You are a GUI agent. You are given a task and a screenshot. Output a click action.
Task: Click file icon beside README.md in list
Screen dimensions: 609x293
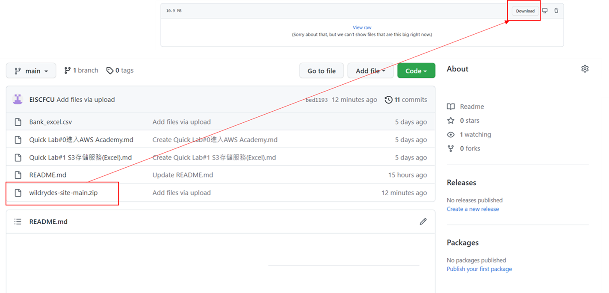pyautogui.click(x=18, y=175)
